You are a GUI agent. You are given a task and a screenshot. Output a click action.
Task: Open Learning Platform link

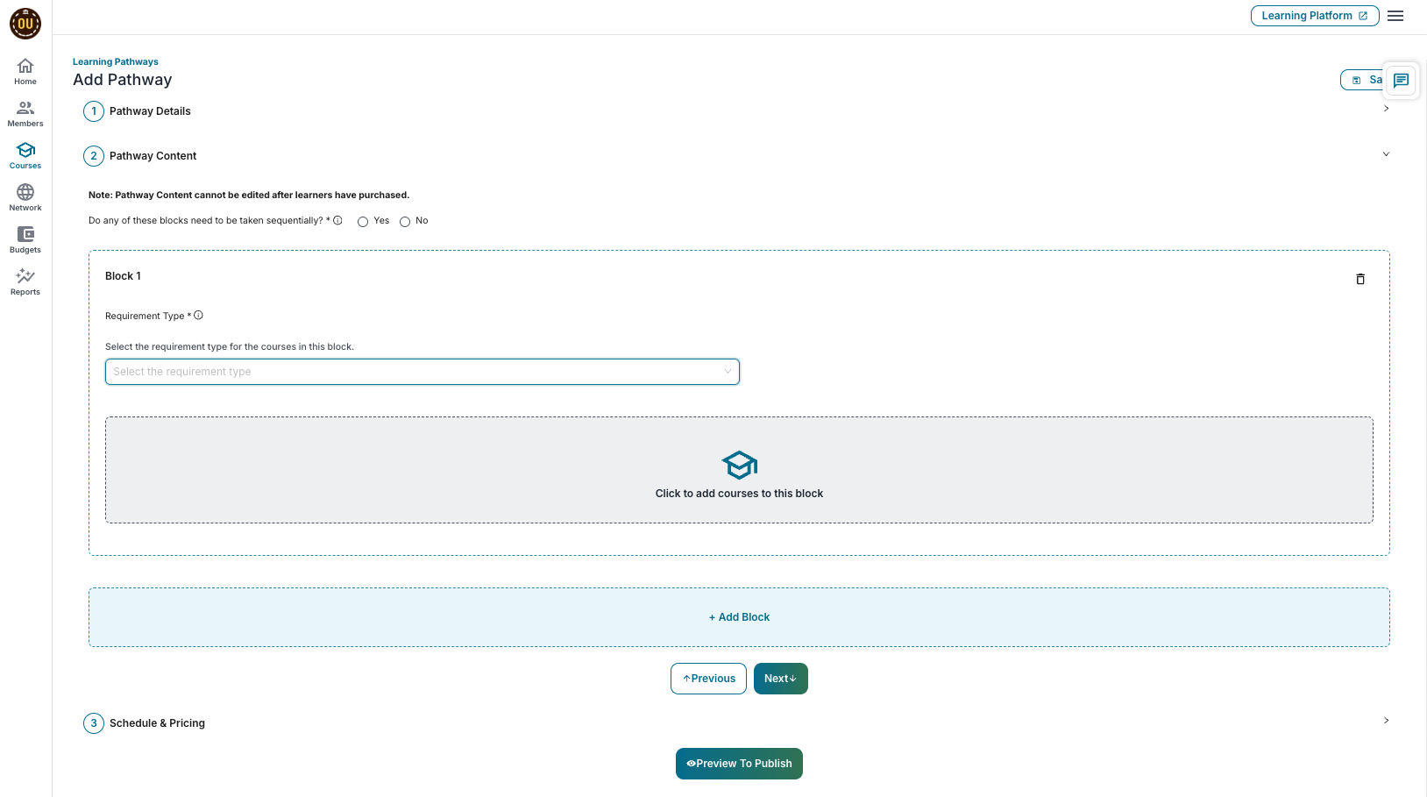click(1315, 16)
